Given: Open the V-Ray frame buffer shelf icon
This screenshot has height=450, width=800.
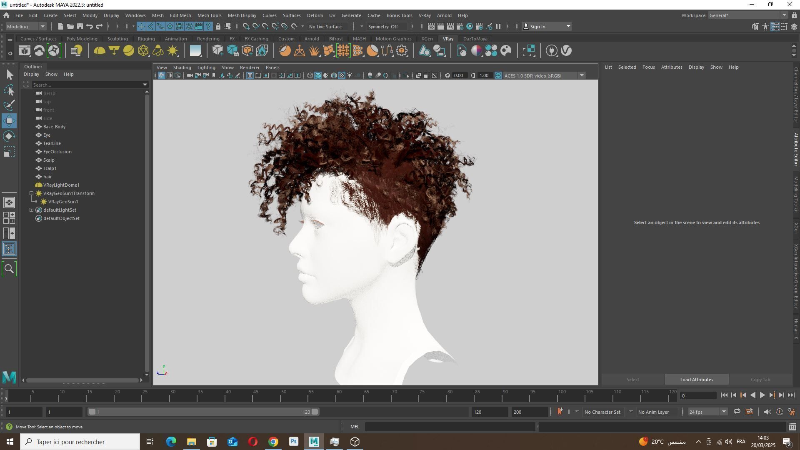Looking at the screenshot, I should tap(25, 51).
